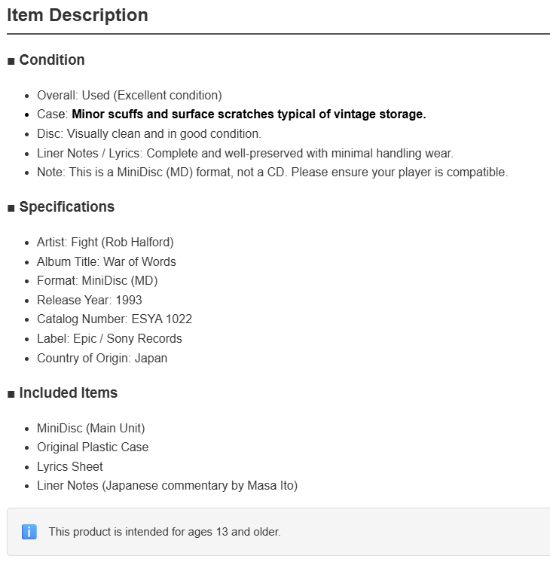Click the Item Description heading
This screenshot has height=571, width=550.
(77, 15)
